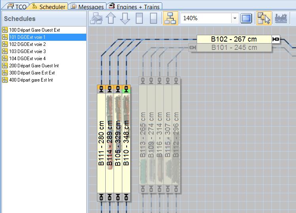The image size is (296, 213).
Task: Click bottom marker of block B111
Action: coord(101,197)
